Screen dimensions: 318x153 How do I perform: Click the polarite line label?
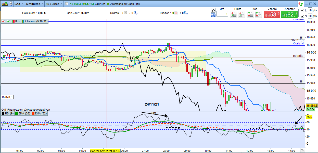298,56
